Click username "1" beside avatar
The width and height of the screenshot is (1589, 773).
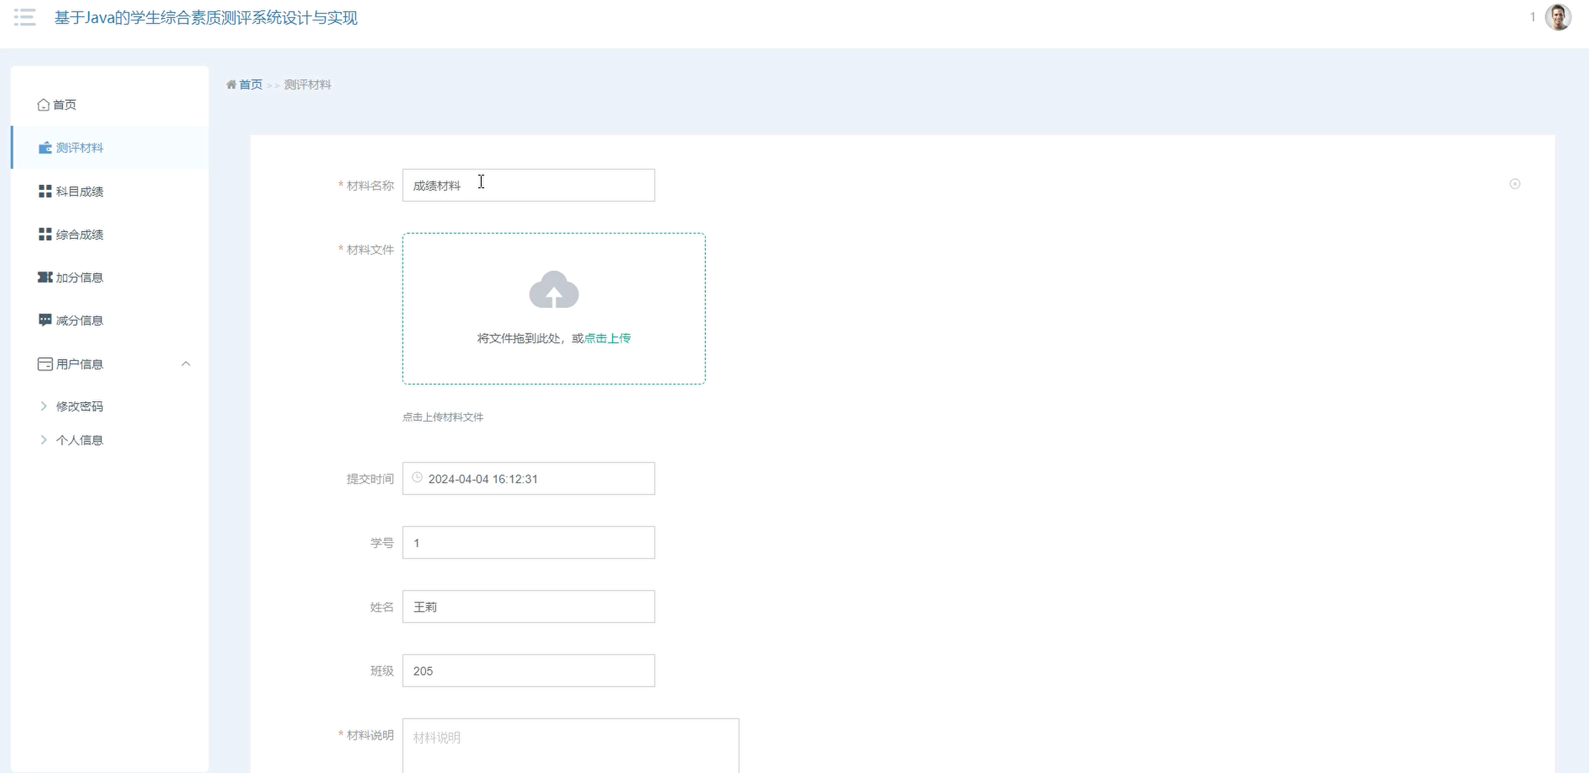[x=1532, y=17]
